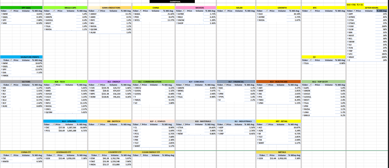
Task: Expand the BABA row in CHINA
Action: pyautogui.click(x=134, y=14)
